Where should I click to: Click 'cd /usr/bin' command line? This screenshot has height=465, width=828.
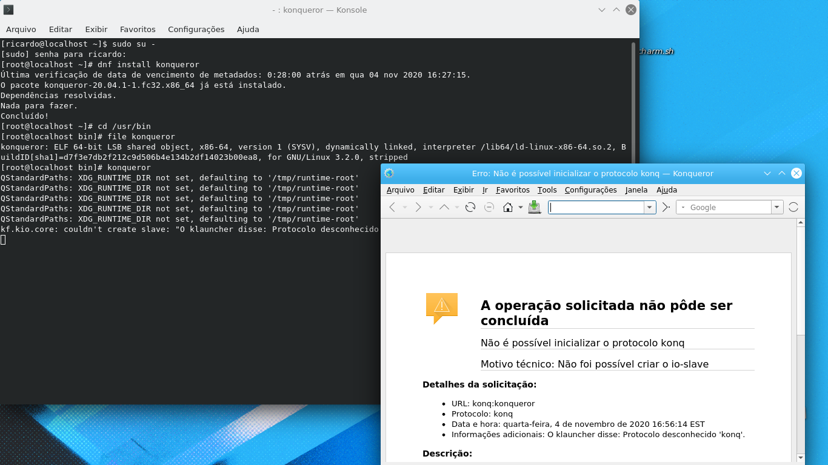(x=75, y=126)
